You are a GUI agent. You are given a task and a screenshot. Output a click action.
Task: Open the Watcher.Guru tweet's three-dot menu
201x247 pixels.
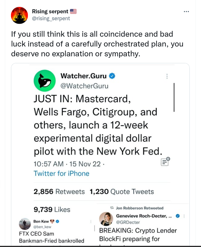(x=167, y=76)
